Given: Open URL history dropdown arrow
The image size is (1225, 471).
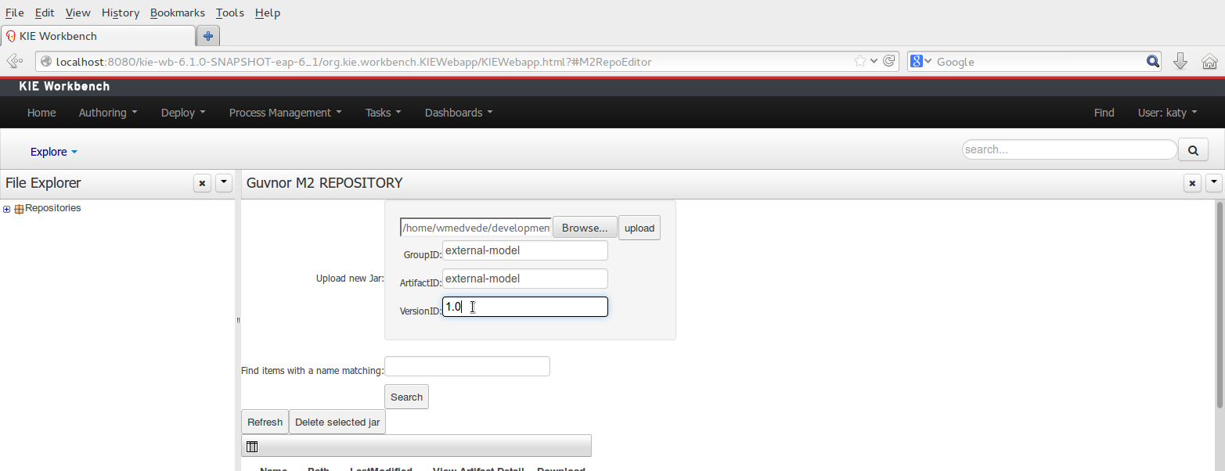Looking at the screenshot, I should click(x=874, y=61).
